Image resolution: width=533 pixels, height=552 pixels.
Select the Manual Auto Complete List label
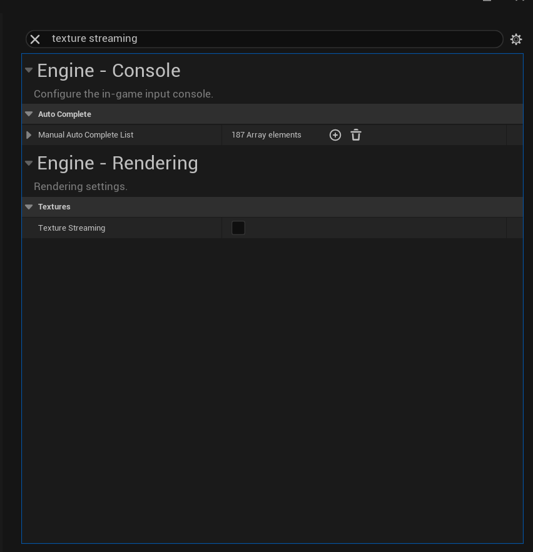tap(86, 135)
